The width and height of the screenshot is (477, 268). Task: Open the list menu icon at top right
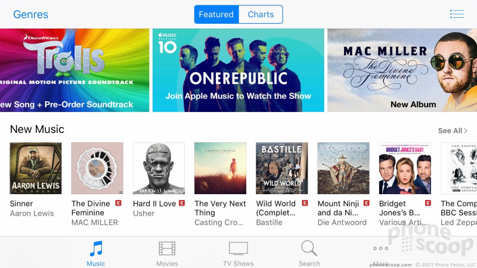coord(457,14)
